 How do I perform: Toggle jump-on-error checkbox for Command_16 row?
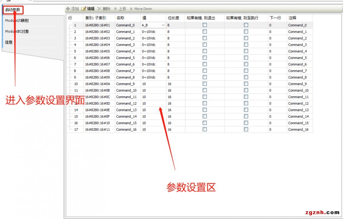pyautogui.click(x=246, y=130)
